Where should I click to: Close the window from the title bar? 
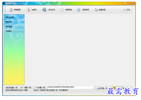133,3
